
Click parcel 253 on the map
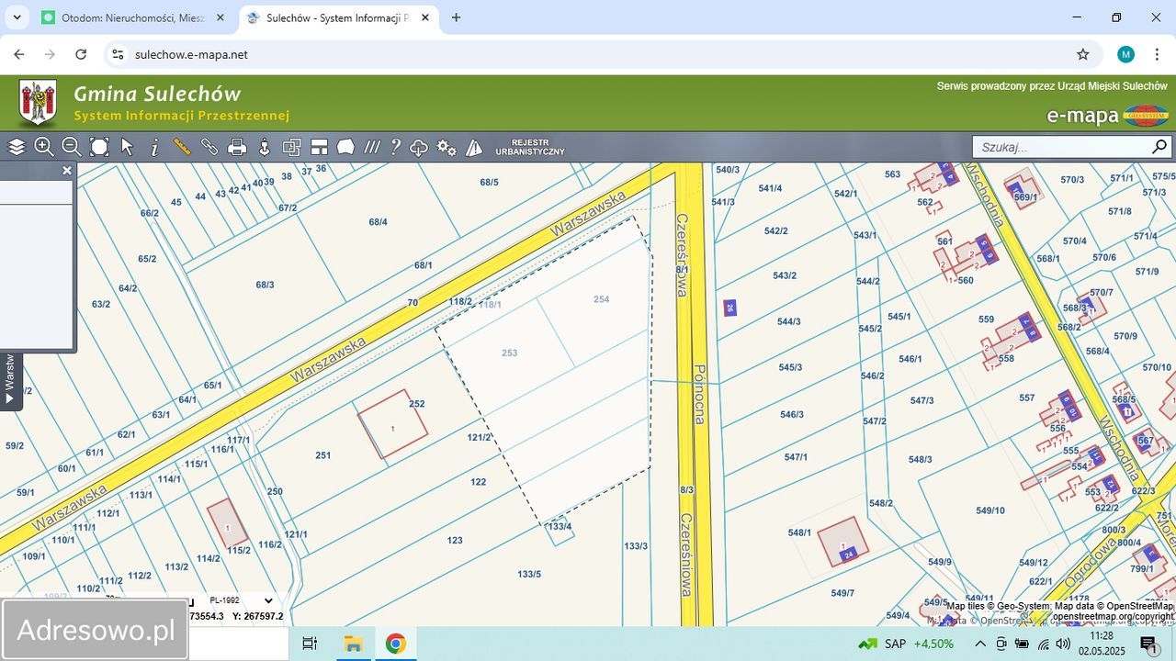(510, 353)
